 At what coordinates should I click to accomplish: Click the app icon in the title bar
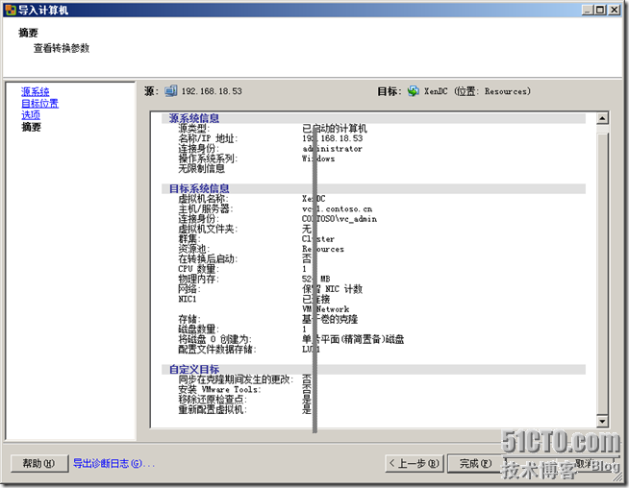pyautogui.click(x=10, y=10)
